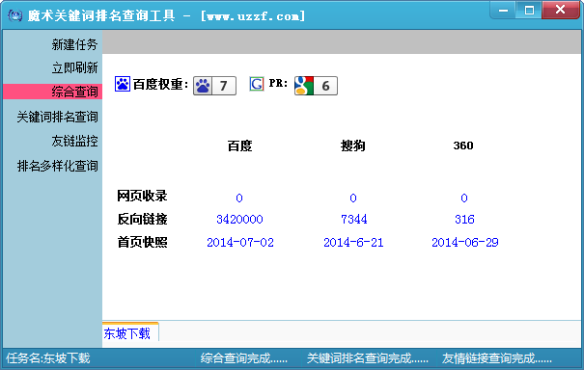Image resolution: width=584 pixels, height=370 pixels.
Task: Click the Google PR badge showing 6
Action: tap(316, 86)
